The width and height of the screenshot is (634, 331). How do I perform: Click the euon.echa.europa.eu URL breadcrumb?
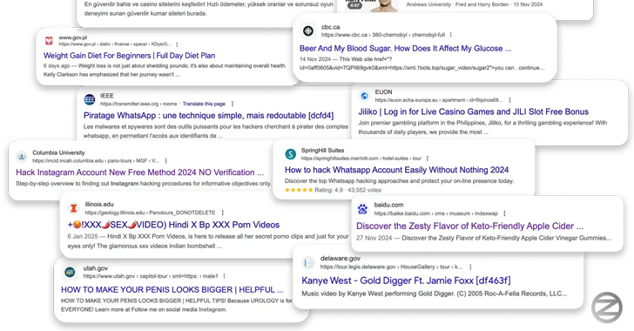439,100
